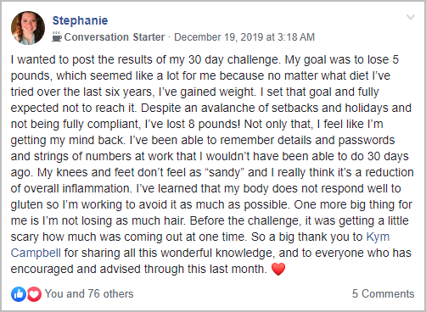
Task: Click the text "8 pounds!" in the post
Action: point(214,125)
